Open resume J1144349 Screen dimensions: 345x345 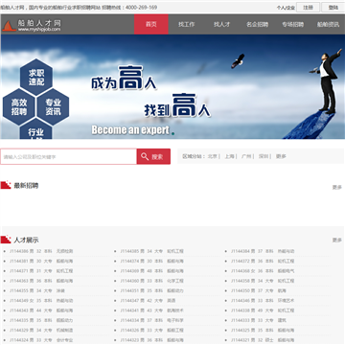(41, 301)
